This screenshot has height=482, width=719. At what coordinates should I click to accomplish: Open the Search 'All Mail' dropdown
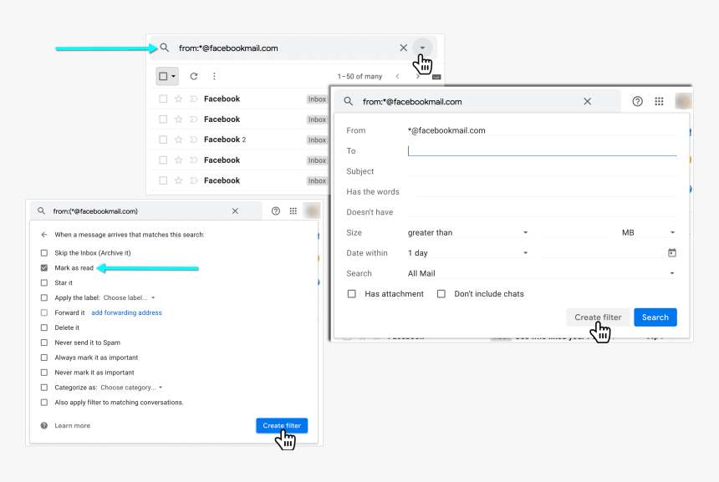(x=542, y=273)
